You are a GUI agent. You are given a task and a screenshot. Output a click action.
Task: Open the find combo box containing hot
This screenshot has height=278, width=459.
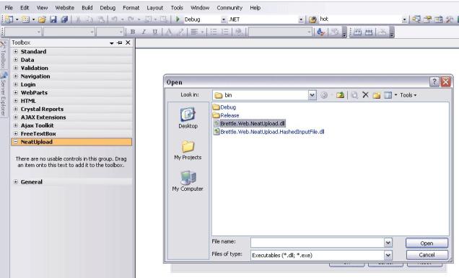tap(404, 19)
